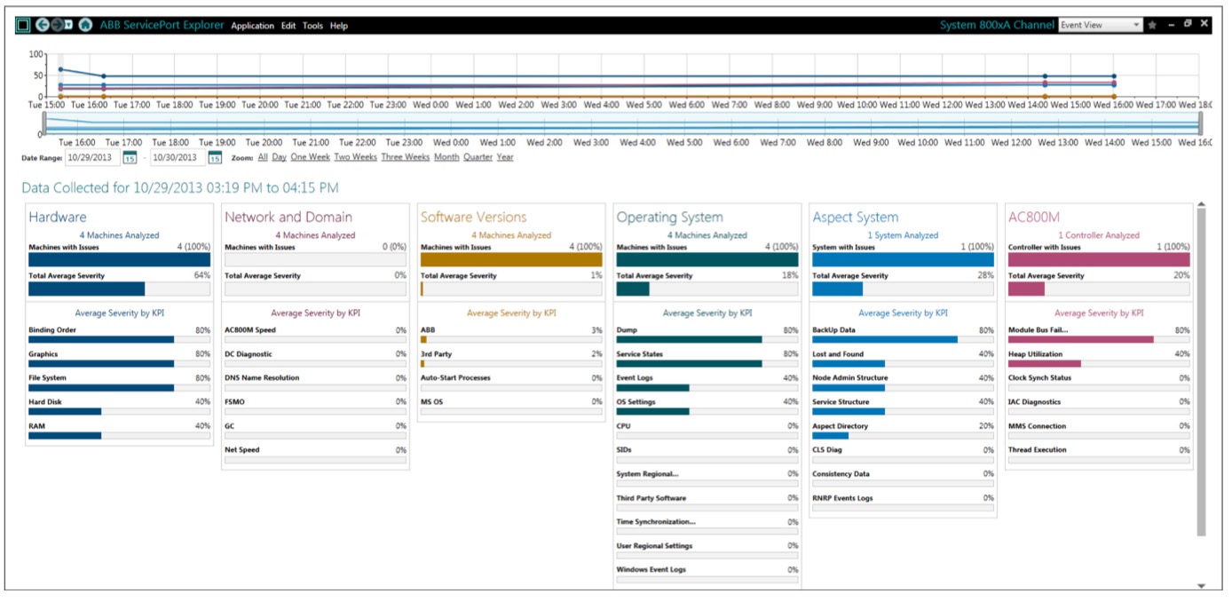Screen dimensions: 1232x602
Task: Open the Edit menu
Action: click(x=288, y=26)
